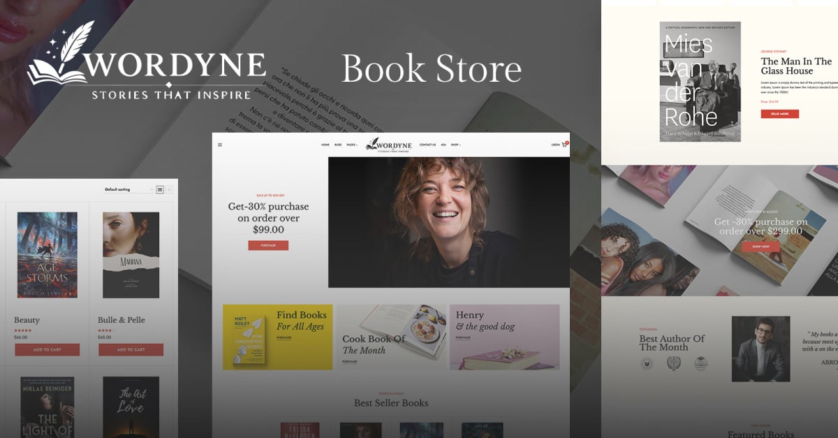The height and width of the screenshot is (438, 838).
Task: Click the Bulle & Pelle star rating
Action: (106, 330)
